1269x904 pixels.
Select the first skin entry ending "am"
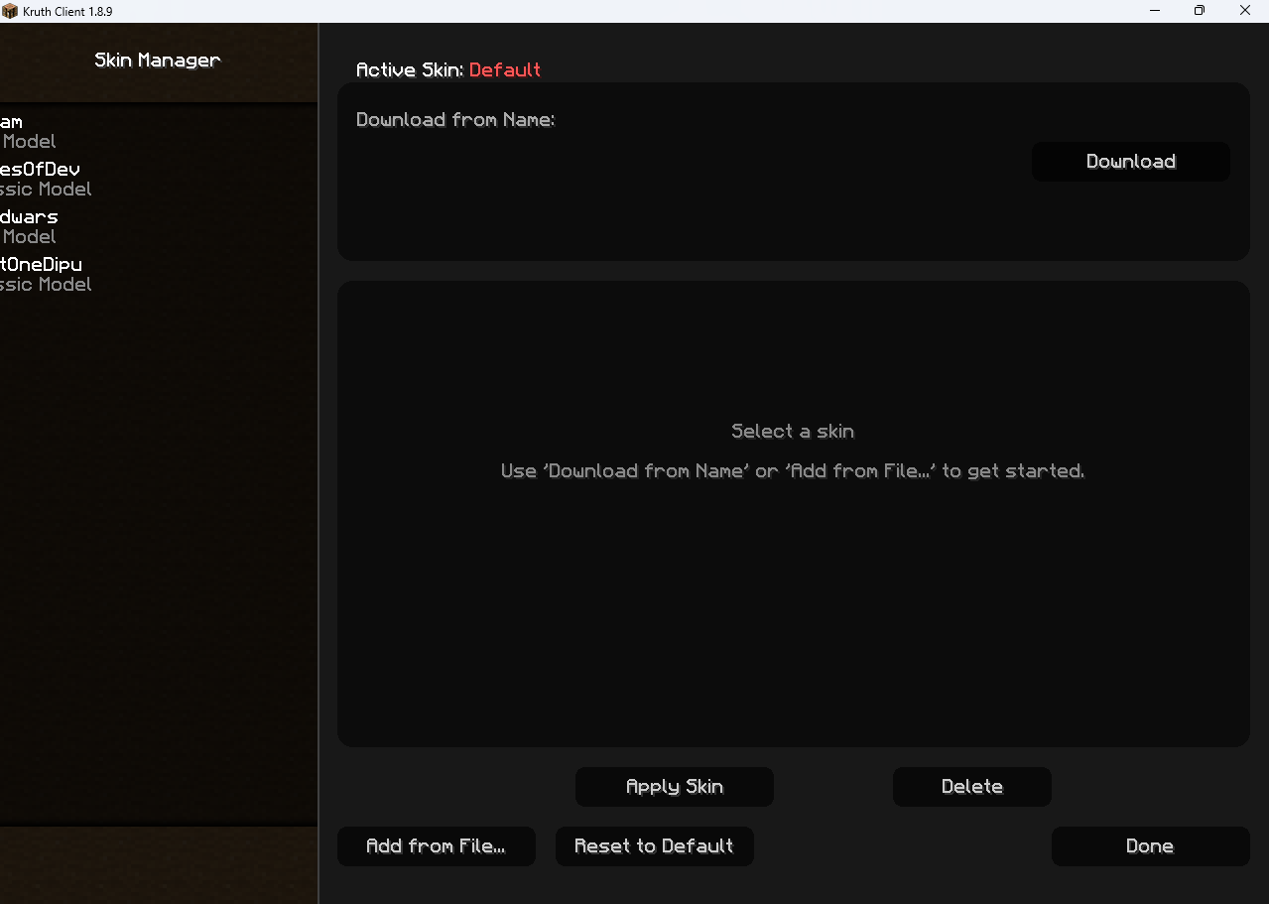(20, 131)
